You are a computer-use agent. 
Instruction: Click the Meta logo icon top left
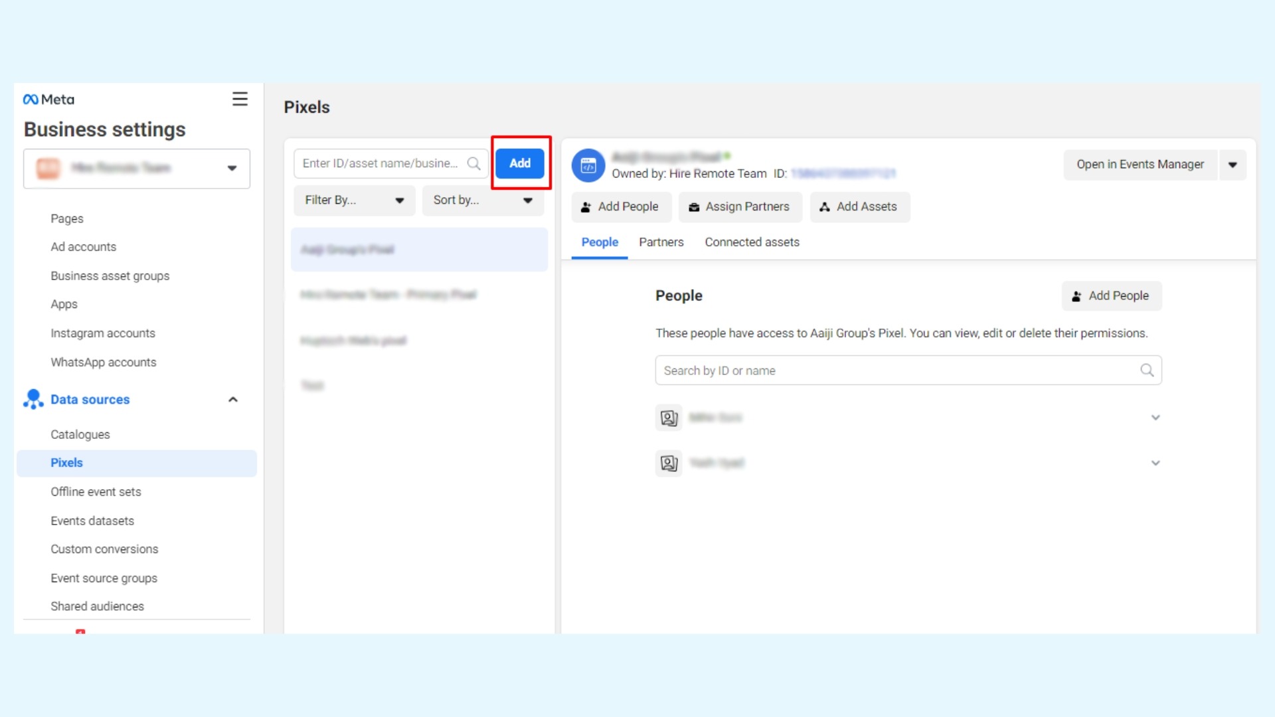pyautogui.click(x=31, y=99)
